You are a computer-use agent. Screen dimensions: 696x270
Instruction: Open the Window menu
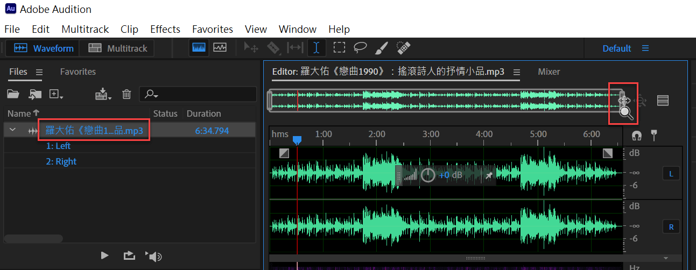(x=298, y=29)
